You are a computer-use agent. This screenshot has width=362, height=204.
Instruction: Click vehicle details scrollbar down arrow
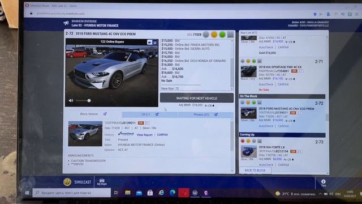pos(232,171)
